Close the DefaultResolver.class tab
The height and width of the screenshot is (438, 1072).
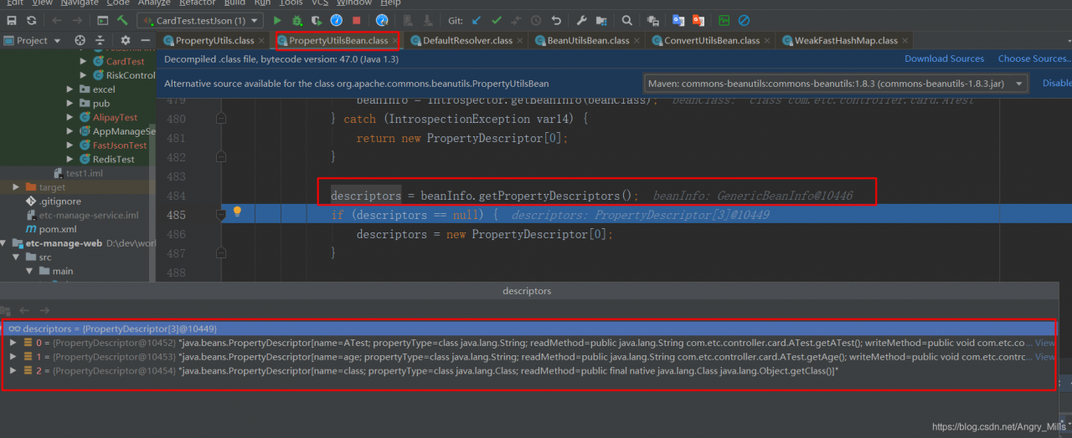tap(520, 40)
